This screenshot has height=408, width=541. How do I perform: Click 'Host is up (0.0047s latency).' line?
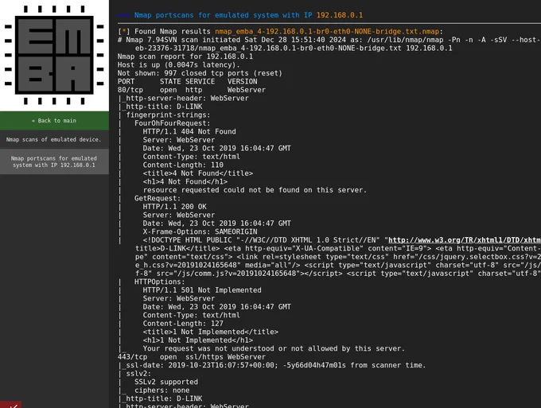[178, 64]
